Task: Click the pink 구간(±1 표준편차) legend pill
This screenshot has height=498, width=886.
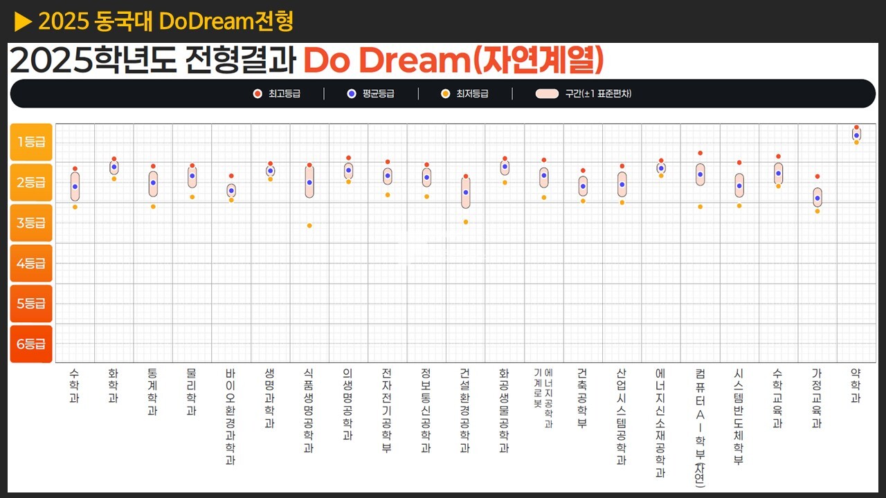Action: click(x=547, y=93)
